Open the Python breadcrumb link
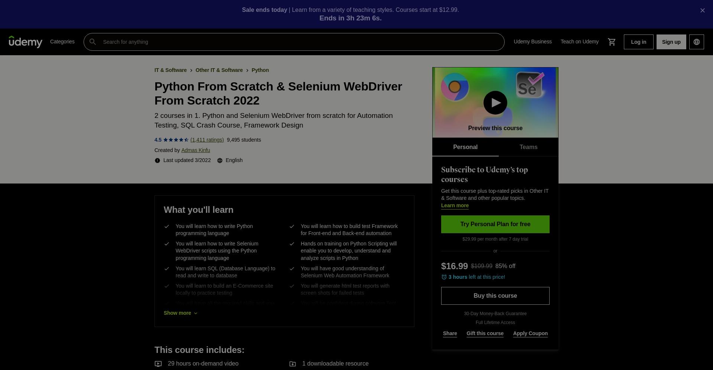 [260, 70]
